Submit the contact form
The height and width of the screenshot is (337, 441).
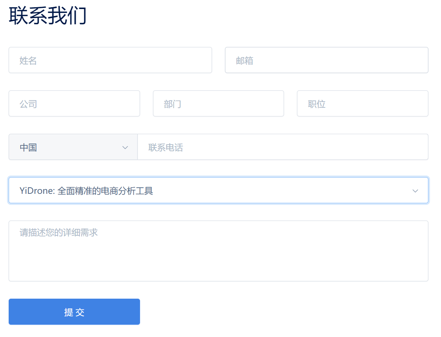(74, 311)
